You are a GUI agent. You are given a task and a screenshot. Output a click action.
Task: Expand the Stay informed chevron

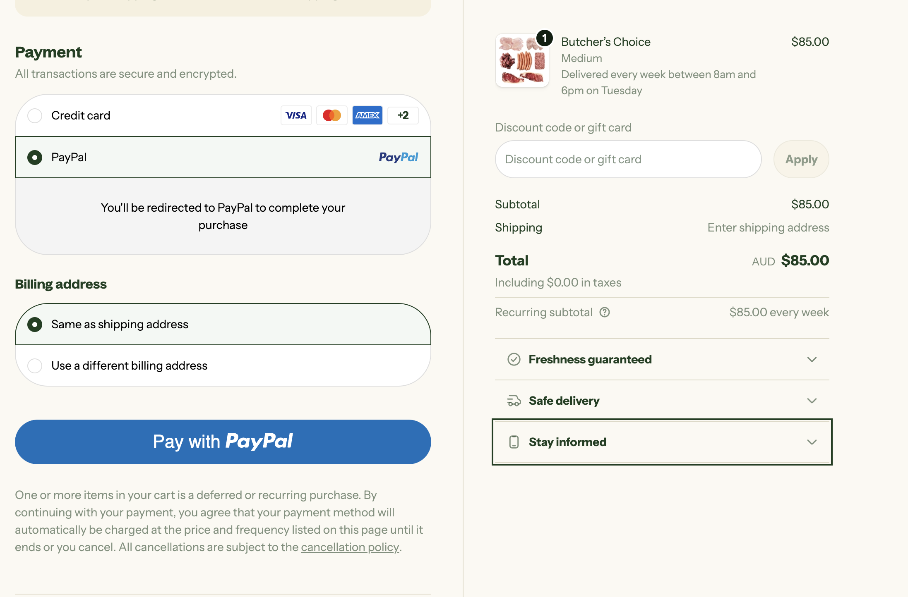click(x=812, y=442)
